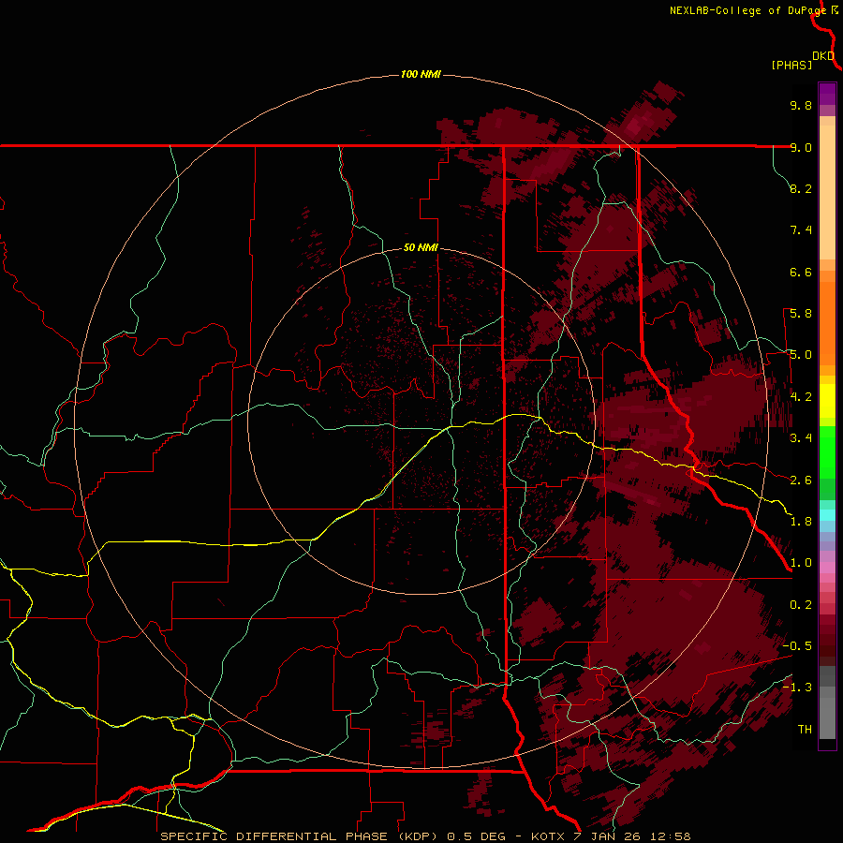Select the 50 NMI range ring label
843x843 pixels.
421,247
